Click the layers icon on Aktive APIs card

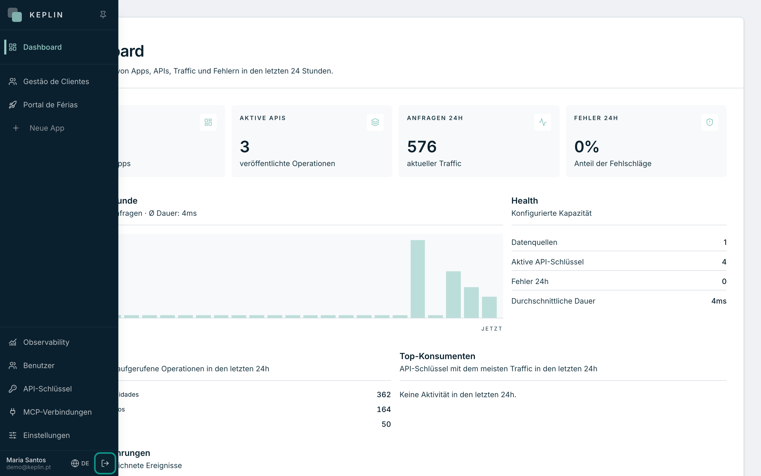[375, 122]
